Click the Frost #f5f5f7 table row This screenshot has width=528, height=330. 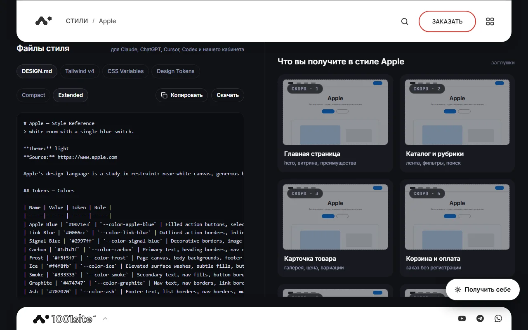[134, 258]
